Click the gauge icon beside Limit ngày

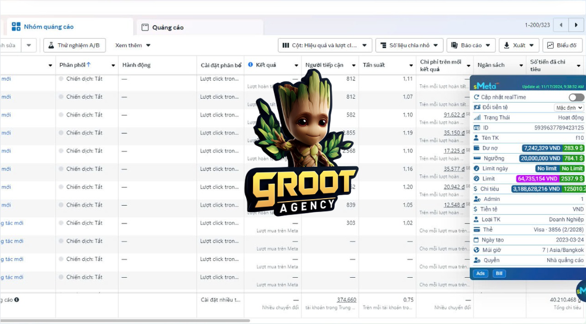pyautogui.click(x=477, y=169)
